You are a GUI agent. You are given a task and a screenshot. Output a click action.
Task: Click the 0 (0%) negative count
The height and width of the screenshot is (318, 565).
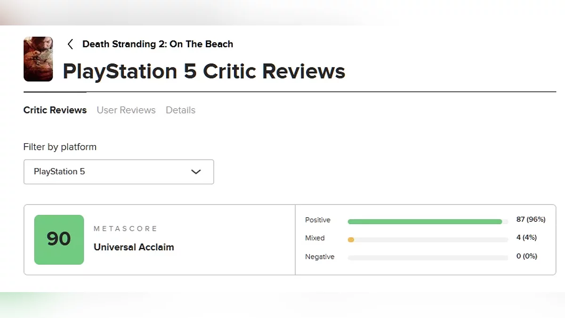[526, 256]
